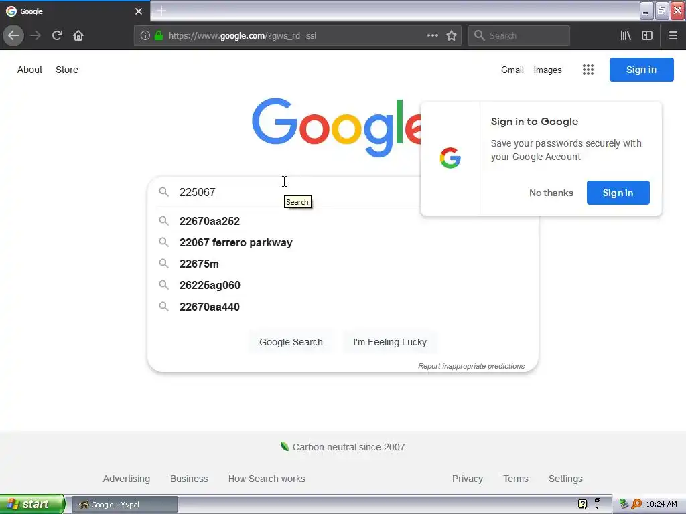This screenshot has height=514, width=686.
Task: Open the Library icon in toolbar
Action: tap(626, 36)
